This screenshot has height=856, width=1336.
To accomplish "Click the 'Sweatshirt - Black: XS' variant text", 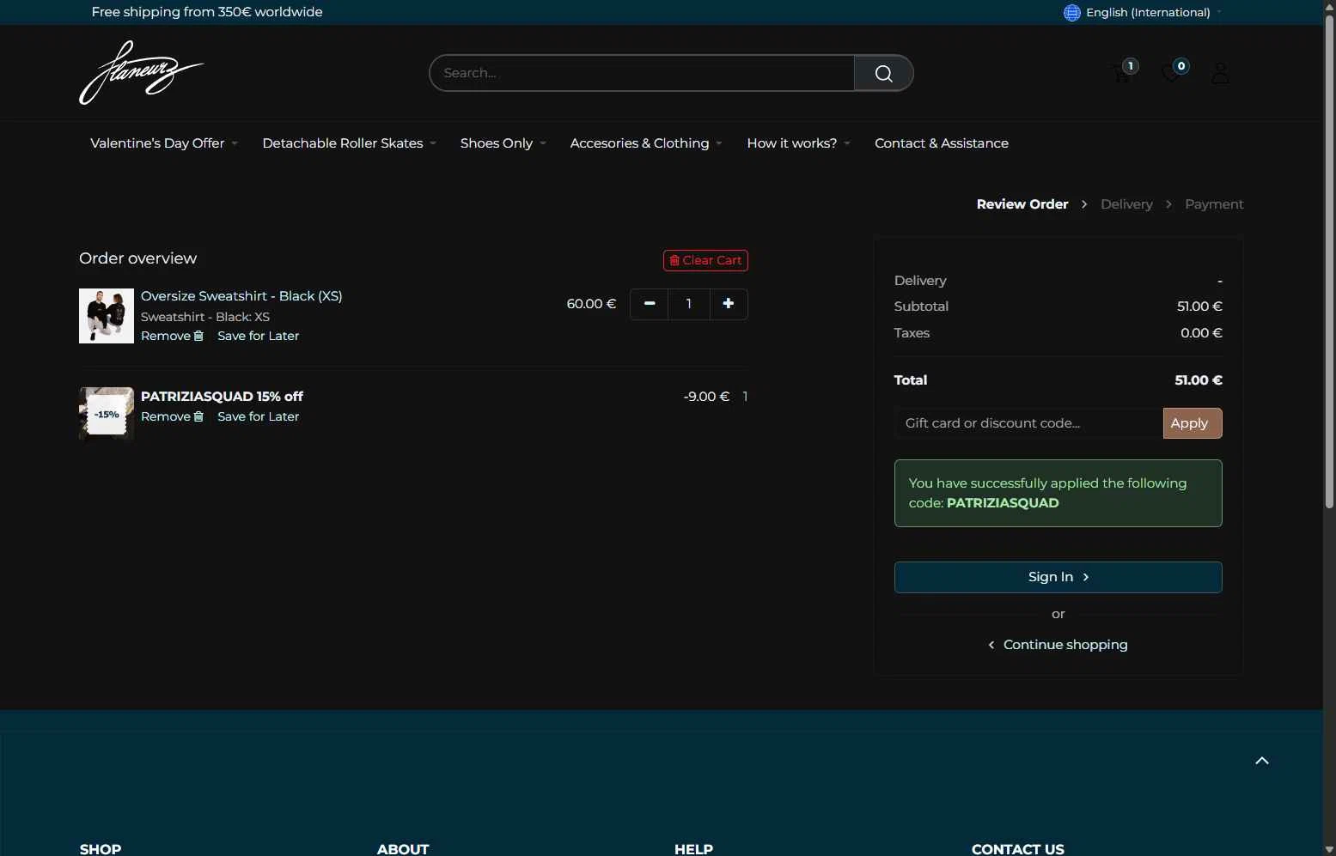I will tap(205, 317).
